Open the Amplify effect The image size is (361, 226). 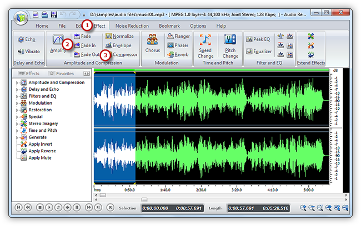[58, 44]
